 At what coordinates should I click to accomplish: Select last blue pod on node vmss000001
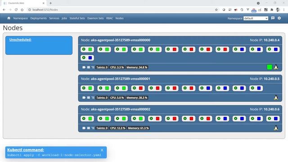(x=256, y=88)
